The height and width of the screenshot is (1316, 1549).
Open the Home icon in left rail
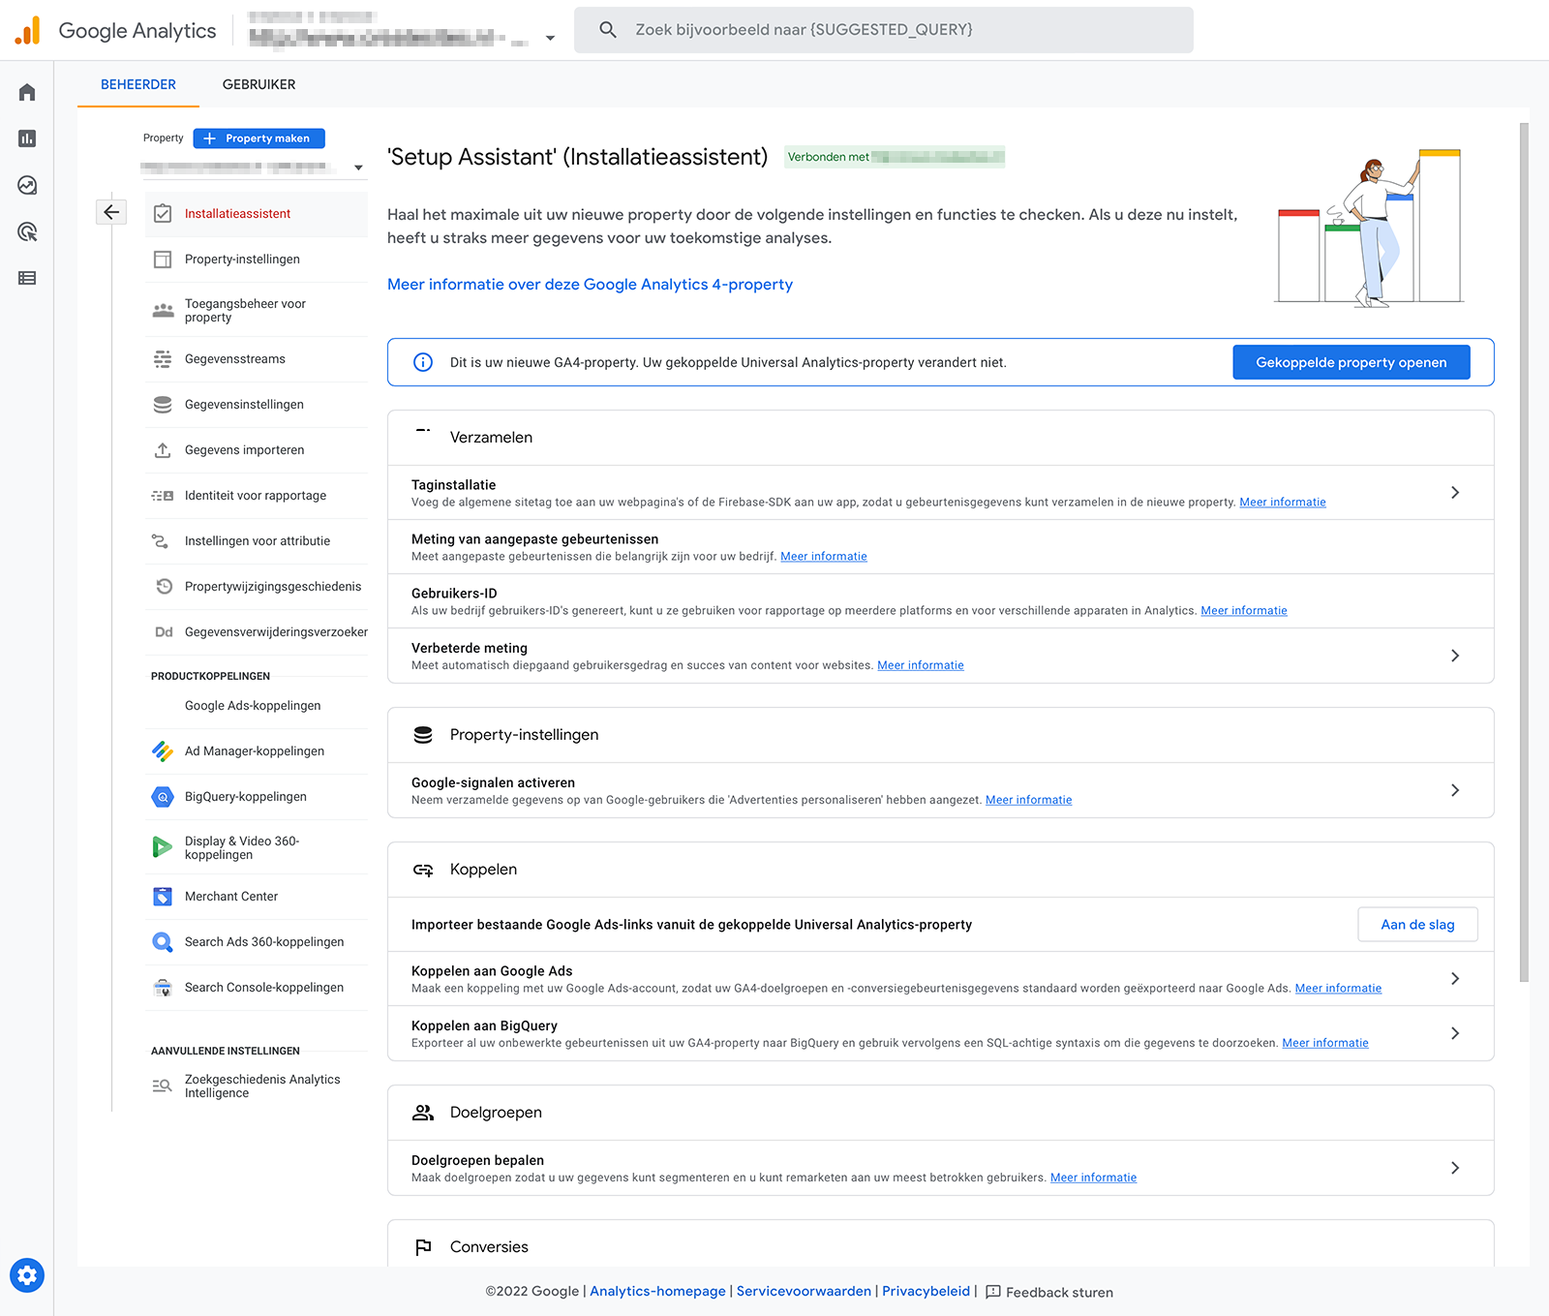pos(27,92)
